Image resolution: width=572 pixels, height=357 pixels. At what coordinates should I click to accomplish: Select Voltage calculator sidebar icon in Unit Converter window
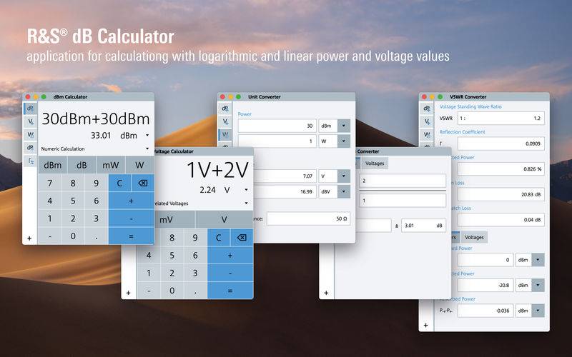[x=225, y=121]
